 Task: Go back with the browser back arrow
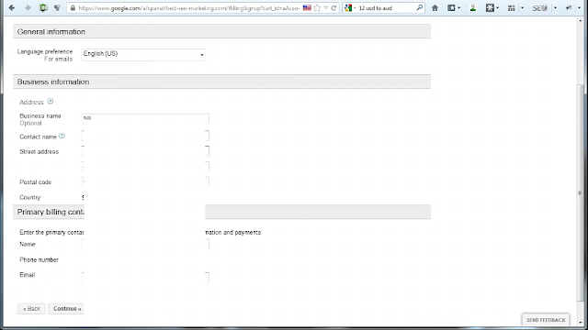12,8
